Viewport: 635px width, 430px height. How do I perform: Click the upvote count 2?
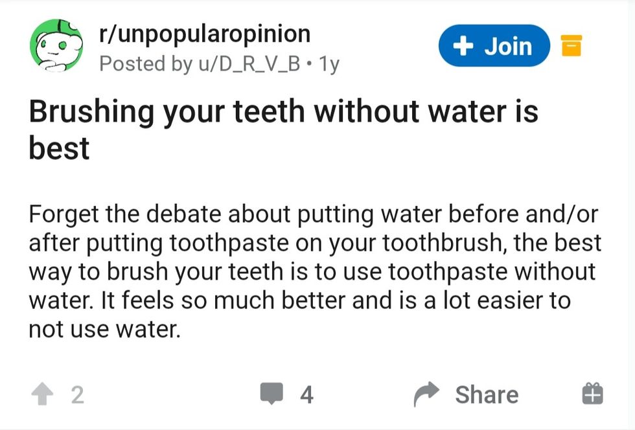(77, 394)
